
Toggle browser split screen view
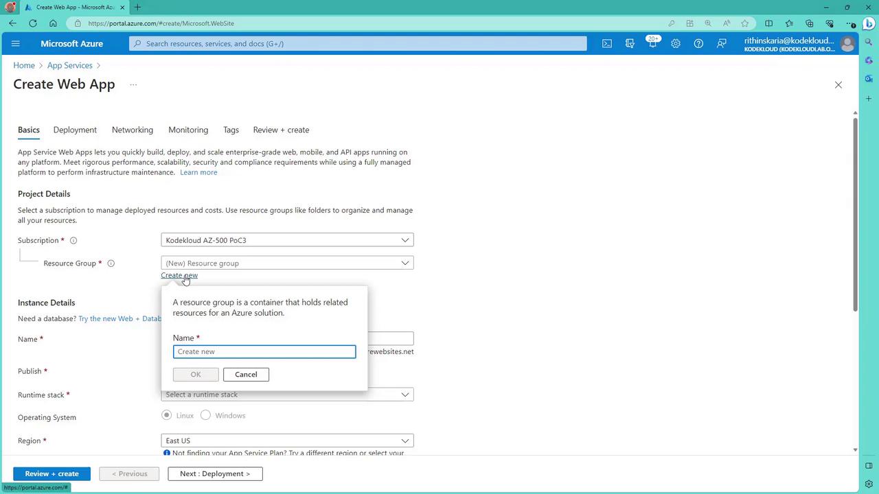point(769,23)
